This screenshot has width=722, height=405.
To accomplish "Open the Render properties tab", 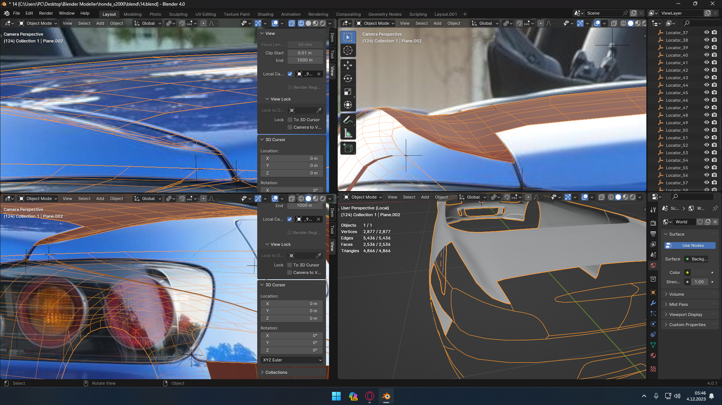I will 653,223.
